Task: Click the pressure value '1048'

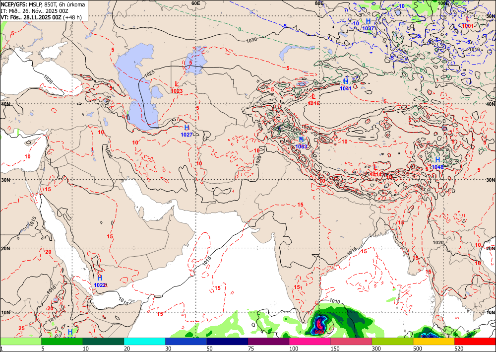Action: pyautogui.click(x=438, y=167)
